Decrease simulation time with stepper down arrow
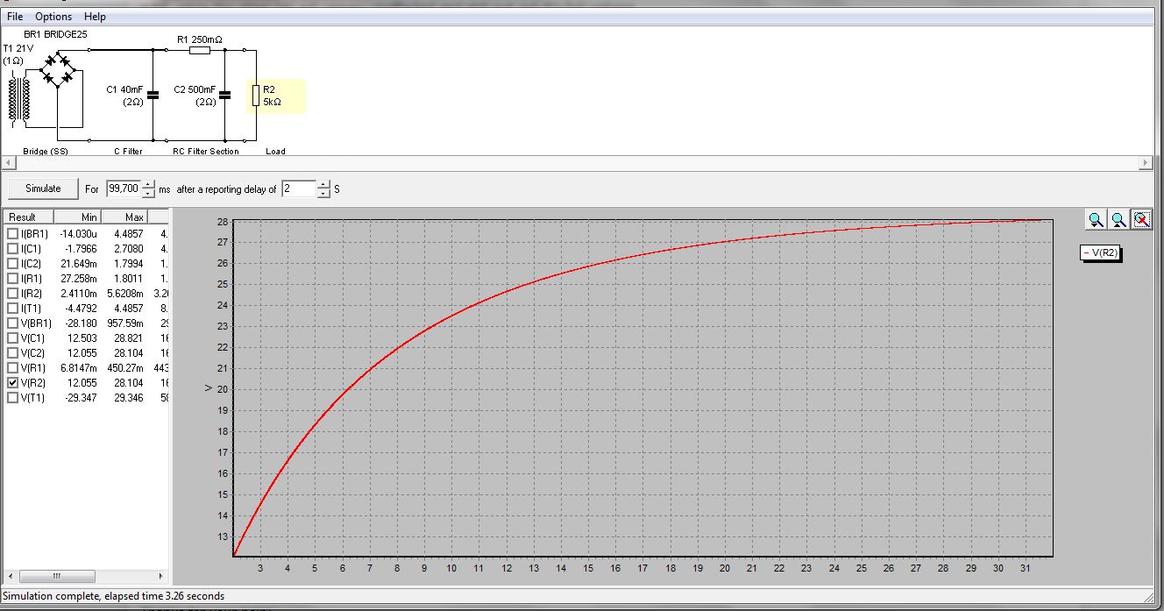The image size is (1164, 611). 147,193
